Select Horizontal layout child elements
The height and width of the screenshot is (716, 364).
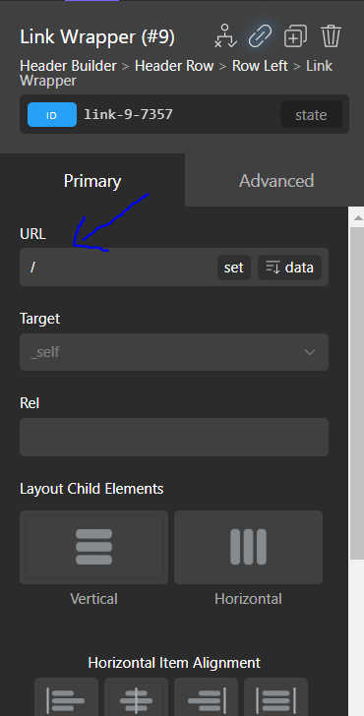249,547
